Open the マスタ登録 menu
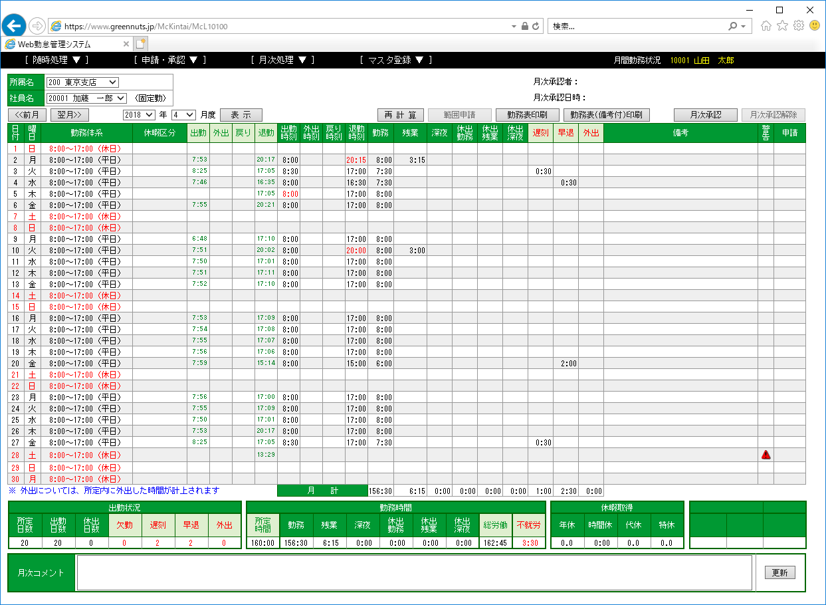This screenshot has height=605, width=826. 396,60
